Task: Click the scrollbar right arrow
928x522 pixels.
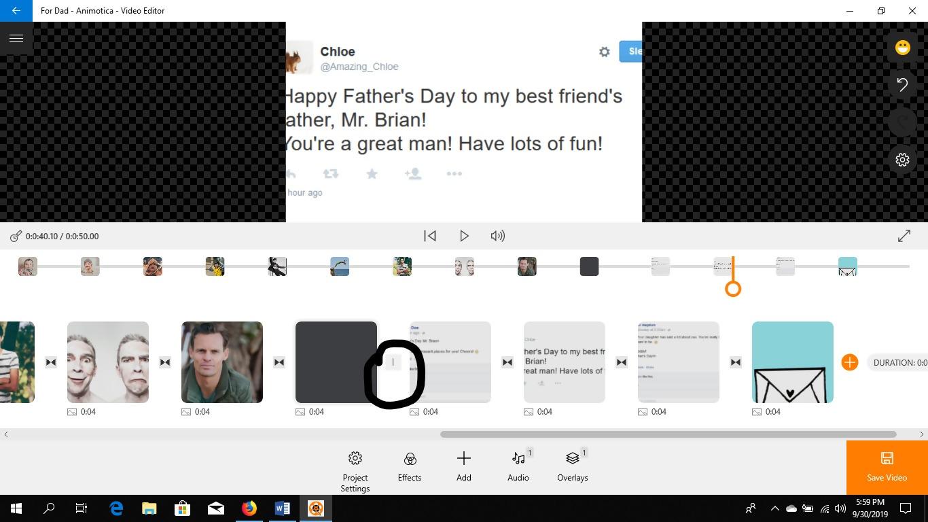Action: tap(922, 434)
